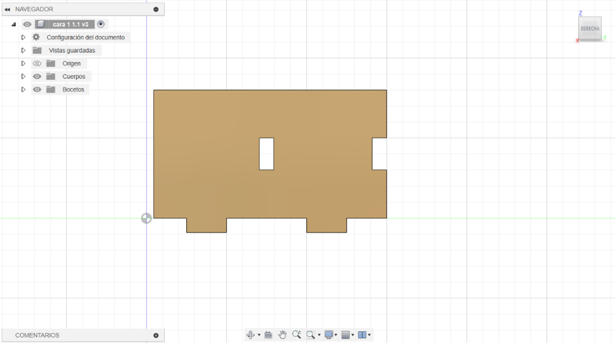This screenshot has width=615, height=343.
Task: Collapse the cara 1 1.1 v3 root node
Action: [14, 25]
